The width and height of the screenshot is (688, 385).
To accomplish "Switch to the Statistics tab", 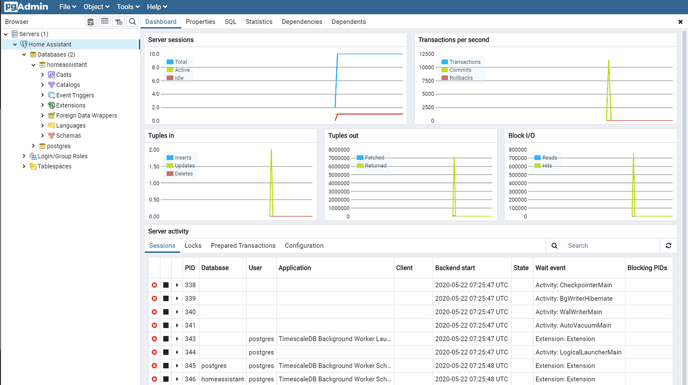I will [259, 21].
